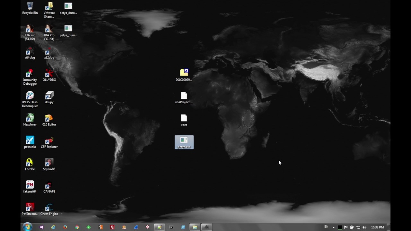Launch FileZilla from the taskbar
This screenshot has height=231, width=411.
click(x=112, y=227)
